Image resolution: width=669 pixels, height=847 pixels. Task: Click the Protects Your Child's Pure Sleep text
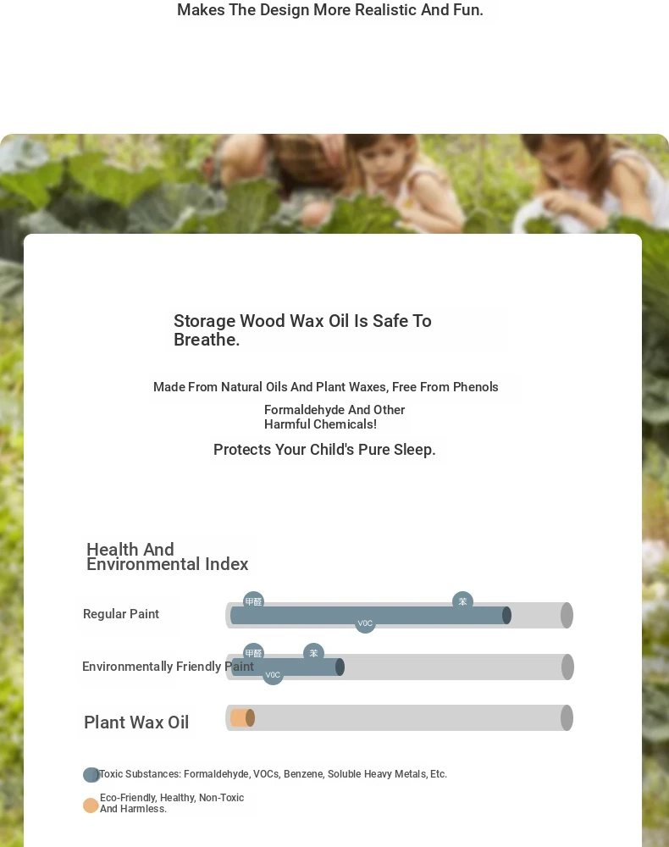coord(324,450)
